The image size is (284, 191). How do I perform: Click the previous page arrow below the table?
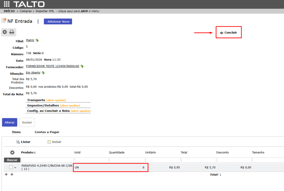click(x=6, y=174)
